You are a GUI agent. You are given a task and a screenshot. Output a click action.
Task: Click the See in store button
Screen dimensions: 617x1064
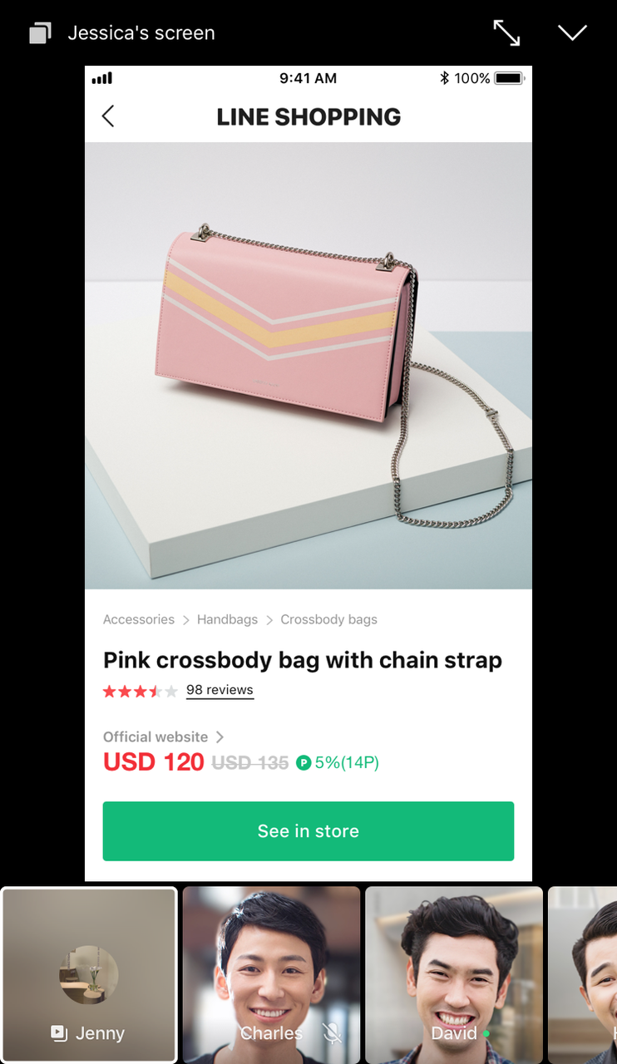[x=308, y=831]
